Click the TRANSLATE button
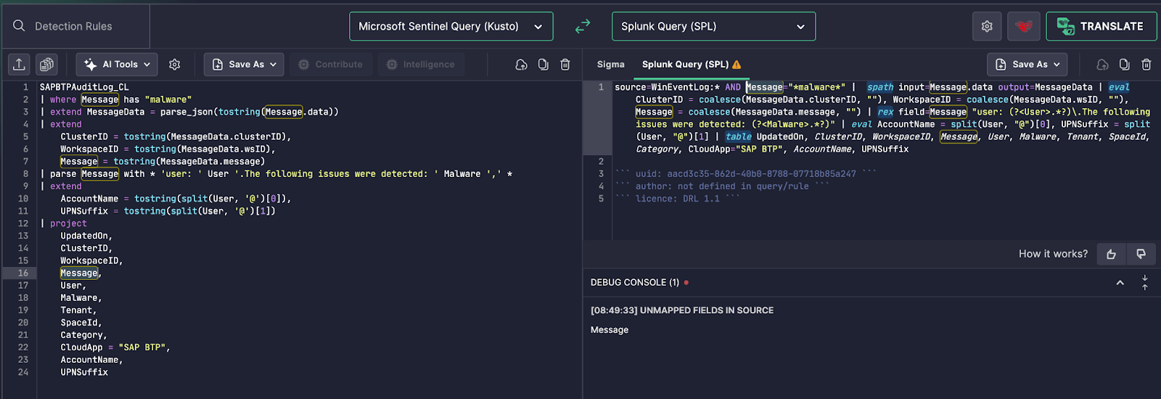Screen dimensions: 1161x399 (1101, 26)
